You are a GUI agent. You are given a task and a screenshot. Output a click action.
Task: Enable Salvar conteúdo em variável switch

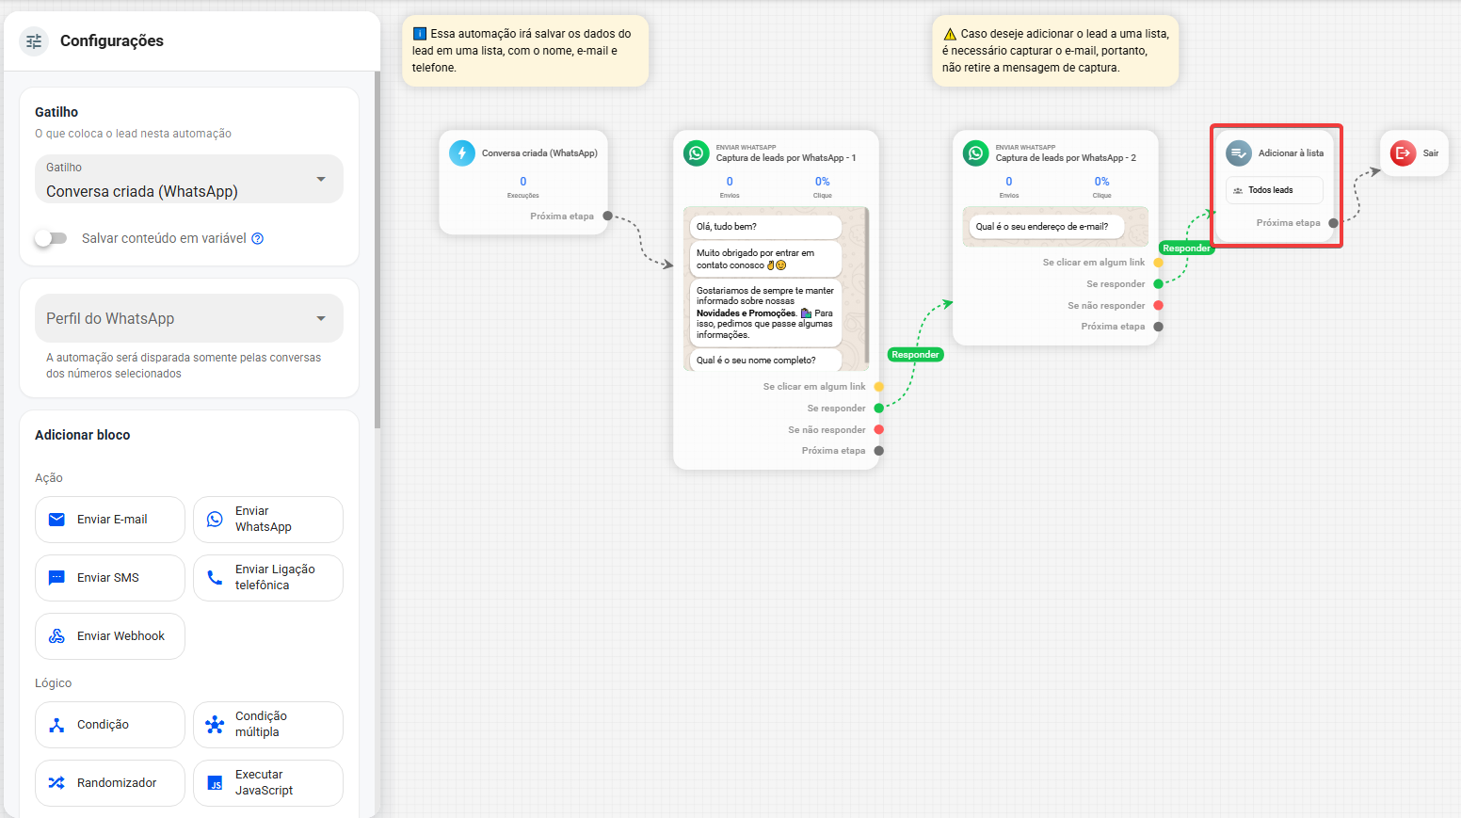click(x=51, y=239)
